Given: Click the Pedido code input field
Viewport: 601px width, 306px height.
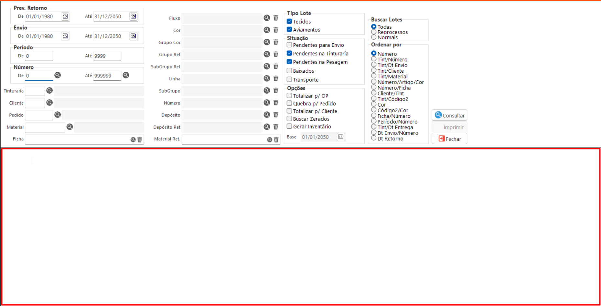Looking at the screenshot, I should [x=39, y=115].
